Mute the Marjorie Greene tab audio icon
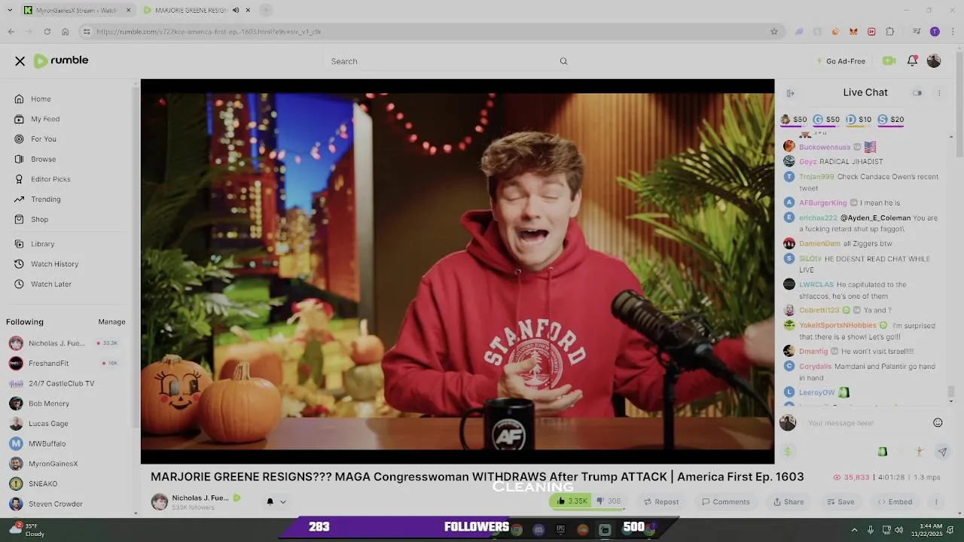This screenshot has width=964, height=542. 236,10
